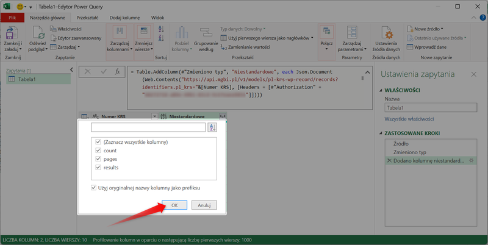This screenshot has height=245, width=488.
Task: Click the gear icon on Dodano kolumnę step
Action: tap(471, 161)
